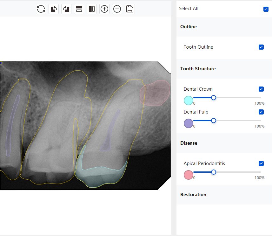
Task: Save the annotated image
Action: point(130,9)
